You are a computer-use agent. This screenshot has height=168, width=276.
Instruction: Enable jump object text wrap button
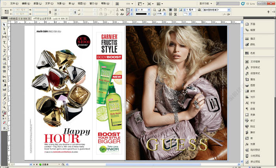pos(175,14)
